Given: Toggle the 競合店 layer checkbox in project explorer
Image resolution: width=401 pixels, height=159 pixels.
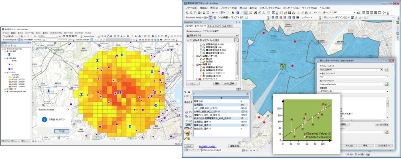Looking at the screenshot, I should tap(201, 59).
